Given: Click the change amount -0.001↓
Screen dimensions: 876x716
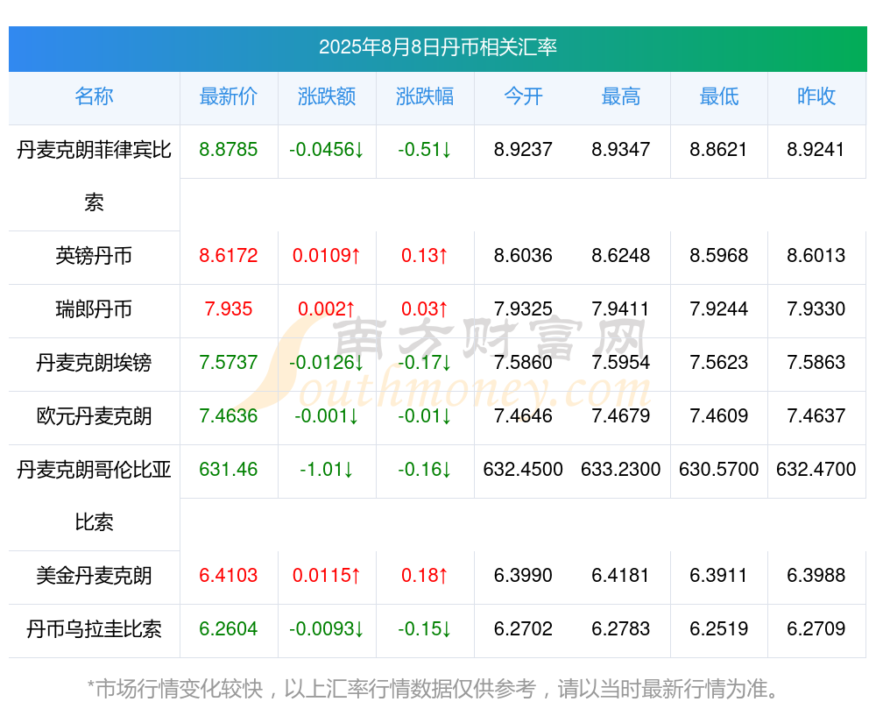Looking at the screenshot, I should pos(327,416).
